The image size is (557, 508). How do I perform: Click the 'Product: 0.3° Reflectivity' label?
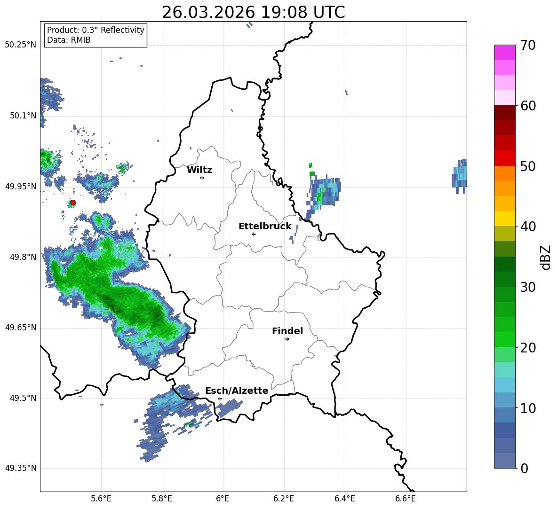pyautogui.click(x=95, y=30)
